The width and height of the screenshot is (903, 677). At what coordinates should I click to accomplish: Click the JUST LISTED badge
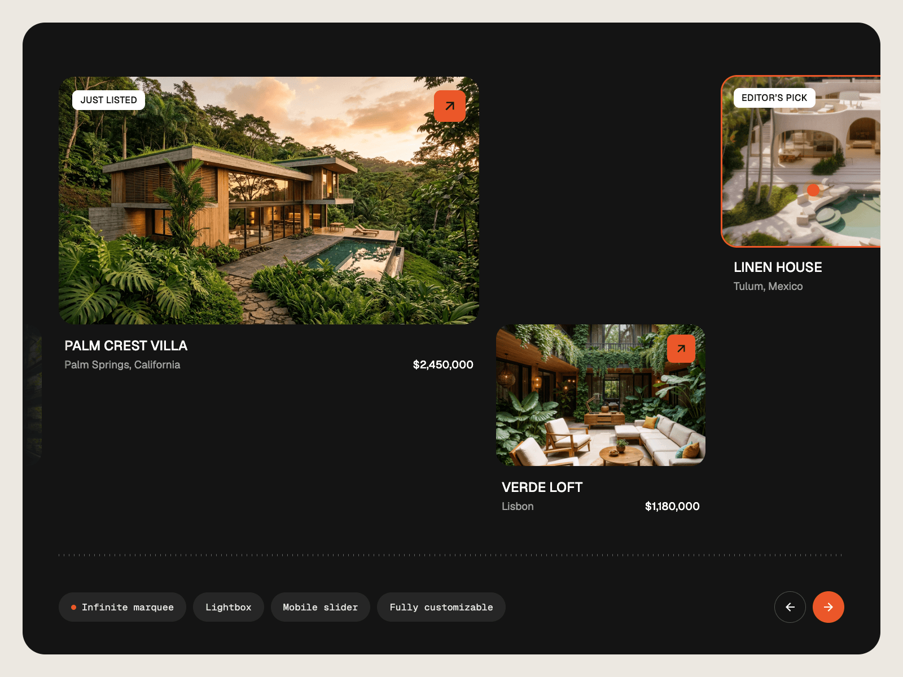point(109,100)
